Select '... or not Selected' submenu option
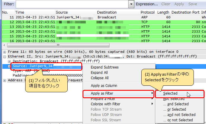The width and height of the screenshot is (206, 124). [178, 120]
